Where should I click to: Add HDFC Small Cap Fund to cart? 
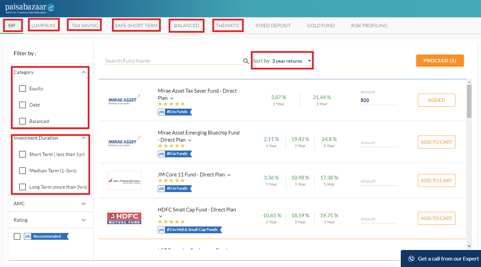[x=437, y=218]
